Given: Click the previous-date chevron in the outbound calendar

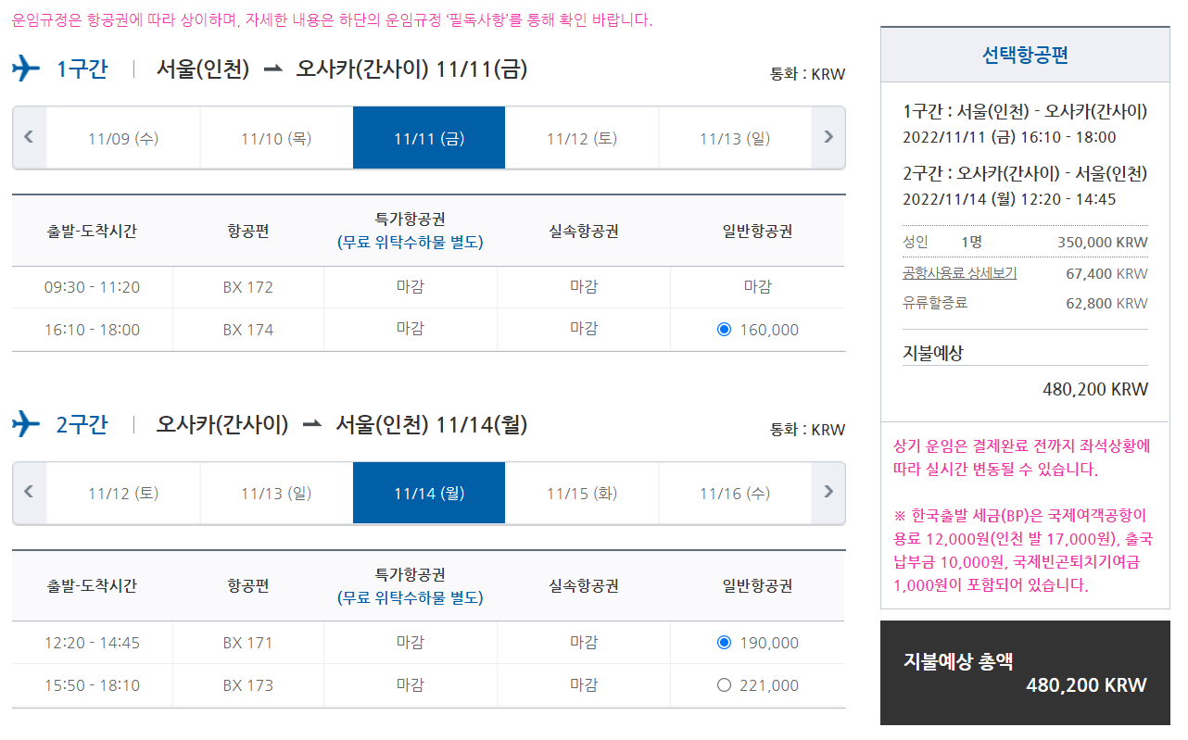Looking at the screenshot, I should tap(28, 137).
